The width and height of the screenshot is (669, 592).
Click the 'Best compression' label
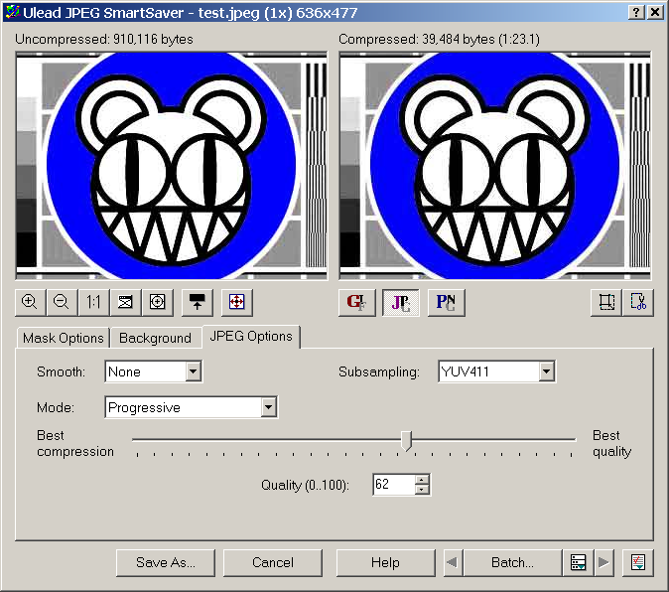click(x=75, y=443)
